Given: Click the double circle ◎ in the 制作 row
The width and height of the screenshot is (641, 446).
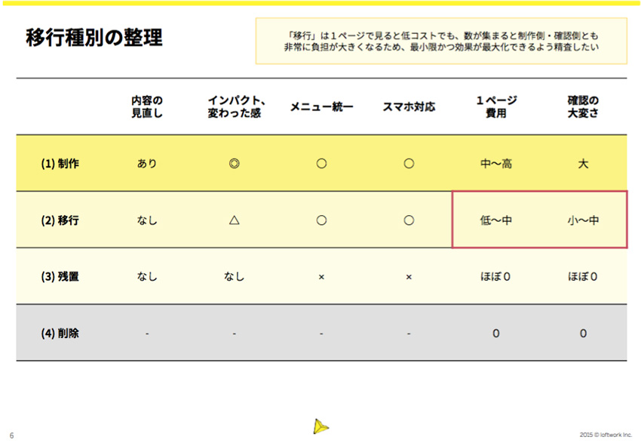Looking at the screenshot, I should pos(235,164).
